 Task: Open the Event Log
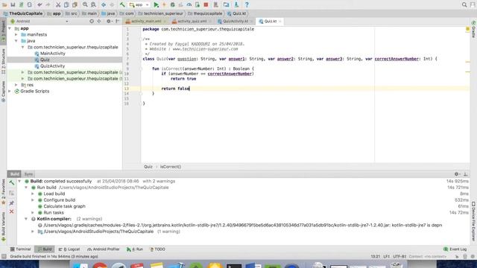tap(455, 249)
